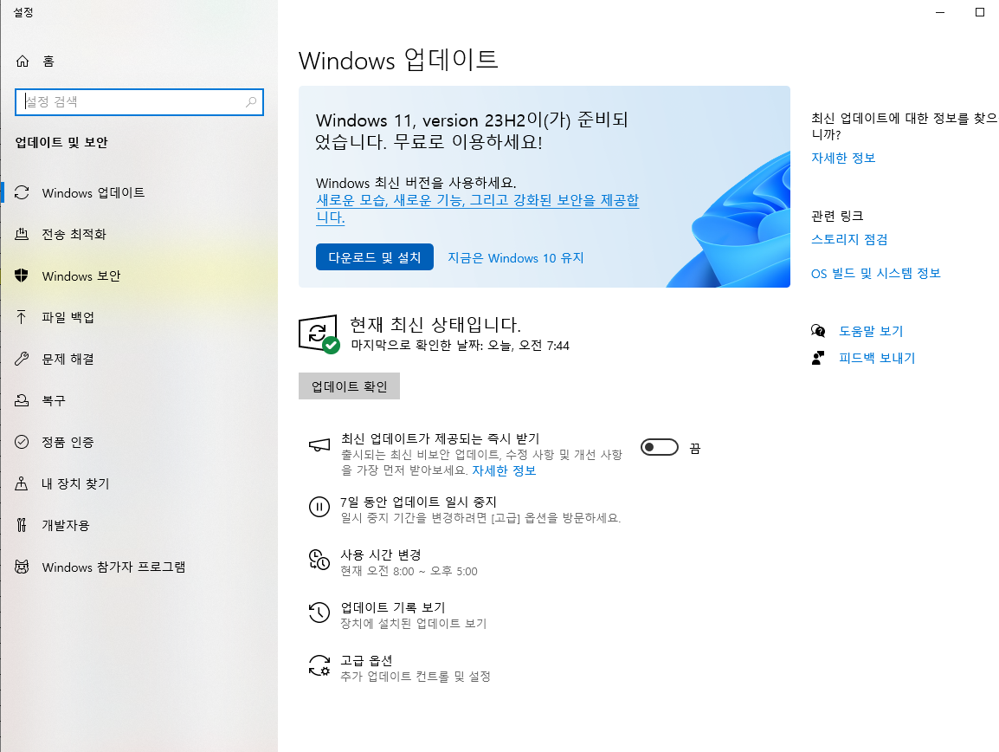The image size is (999, 752).
Task: Click the 업데이트 확인 button
Action: [x=349, y=386]
